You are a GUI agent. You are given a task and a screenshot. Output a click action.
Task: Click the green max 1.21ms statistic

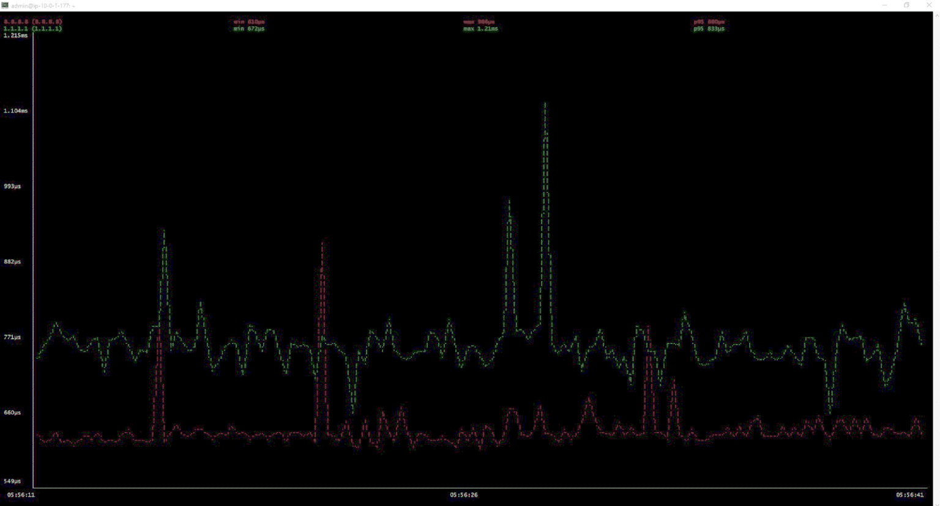pyautogui.click(x=480, y=29)
